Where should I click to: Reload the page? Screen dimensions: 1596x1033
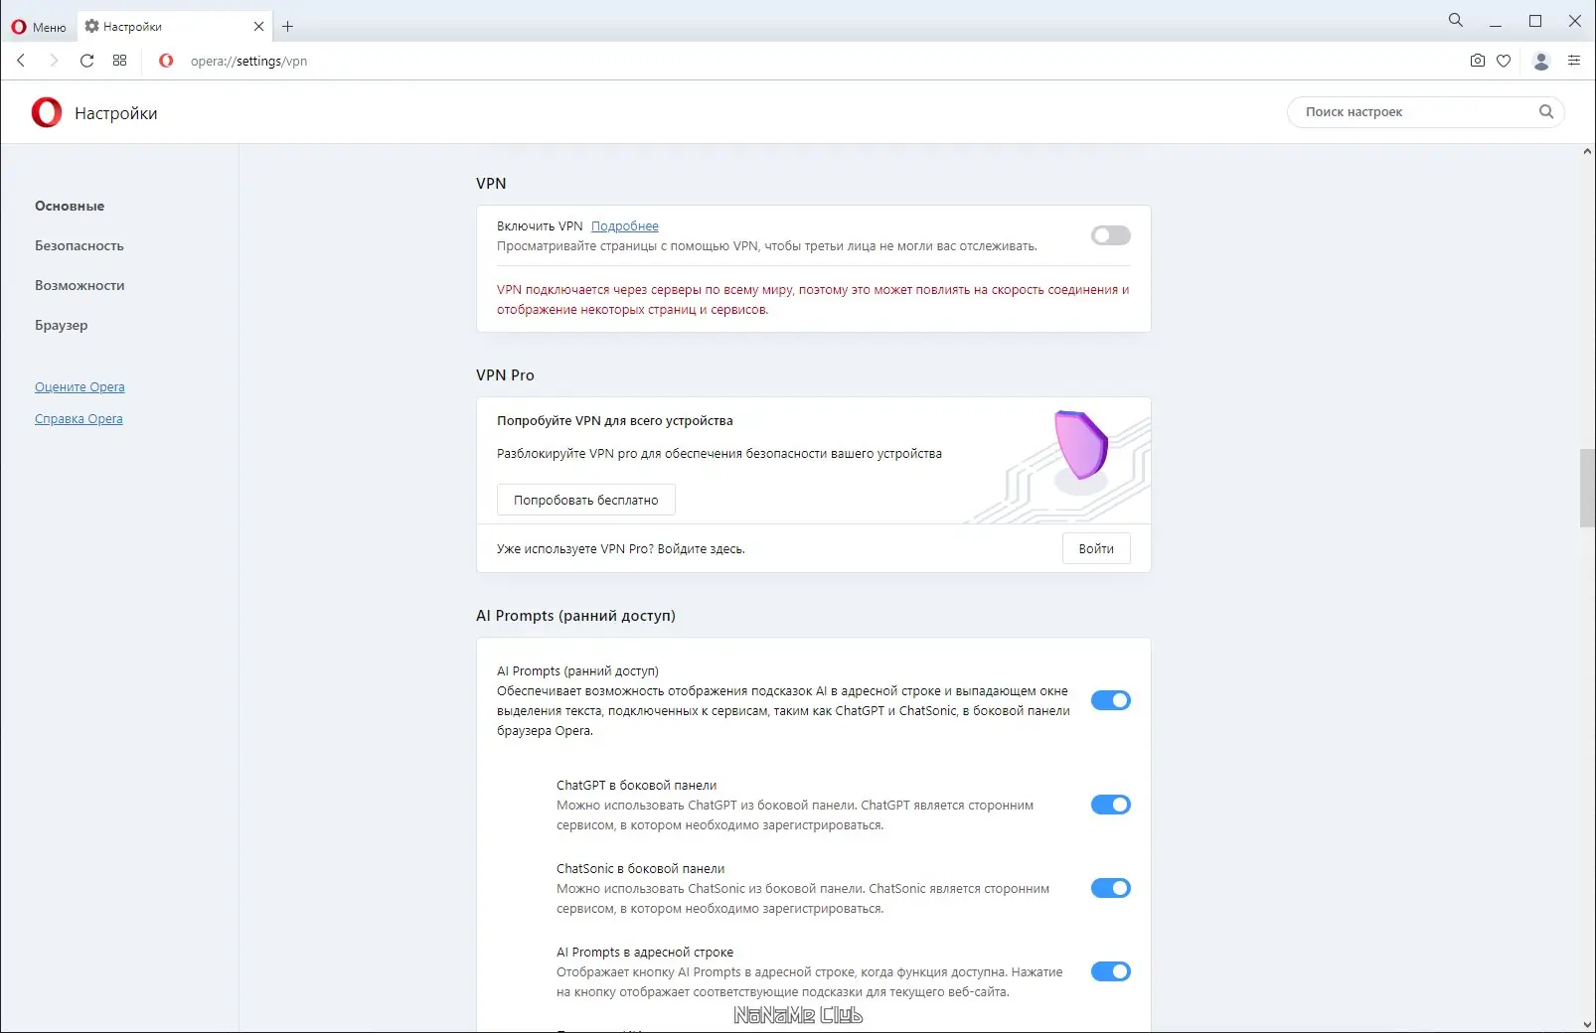[87, 61]
